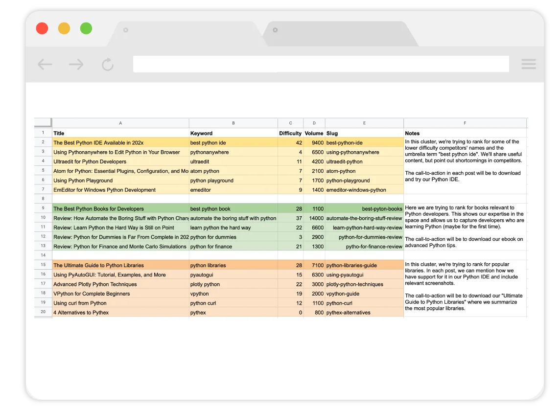Image resolution: width=560 pixels, height=411 pixels.
Task: Select 'Using Python Playground' title cell
Action: pyautogui.click(x=121, y=181)
